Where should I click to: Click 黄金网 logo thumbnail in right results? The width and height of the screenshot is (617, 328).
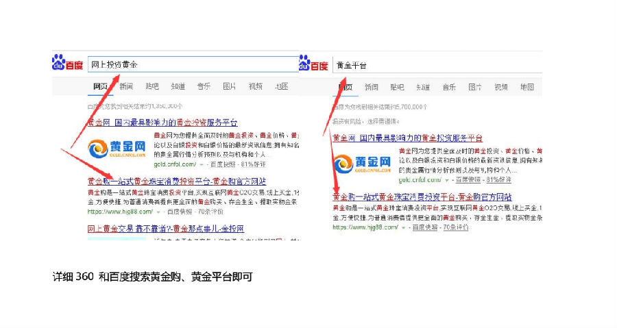click(x=362, y=164)
